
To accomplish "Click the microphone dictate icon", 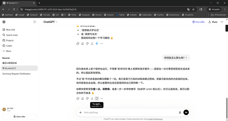I will point(180,112).
